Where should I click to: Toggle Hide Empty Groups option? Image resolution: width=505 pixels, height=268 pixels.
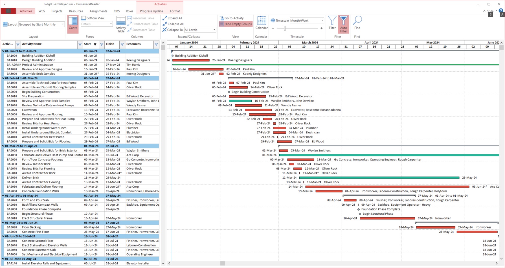point(236,24)
